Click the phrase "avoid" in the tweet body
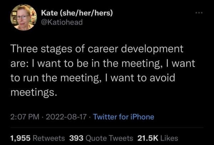The image size is (214, 145). tap(162, 78)
